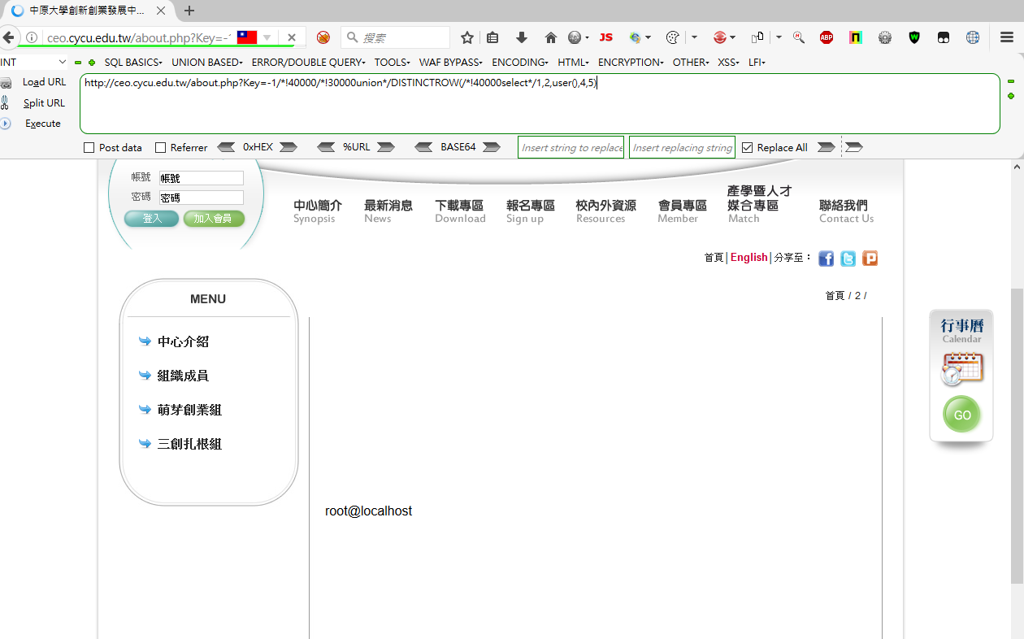Click the magnifier zoom toolbar icon
This screenshot has height=639, width=1024.
[799, 37]
